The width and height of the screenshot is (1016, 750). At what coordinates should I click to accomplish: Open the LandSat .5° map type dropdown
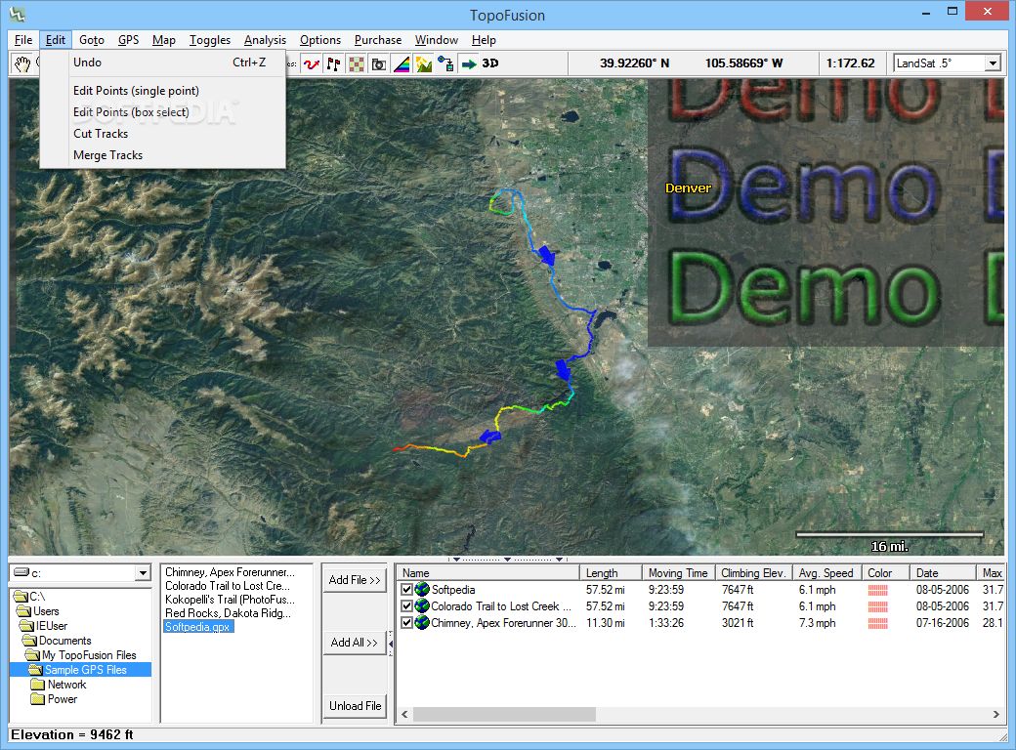[x=993, y=63]
